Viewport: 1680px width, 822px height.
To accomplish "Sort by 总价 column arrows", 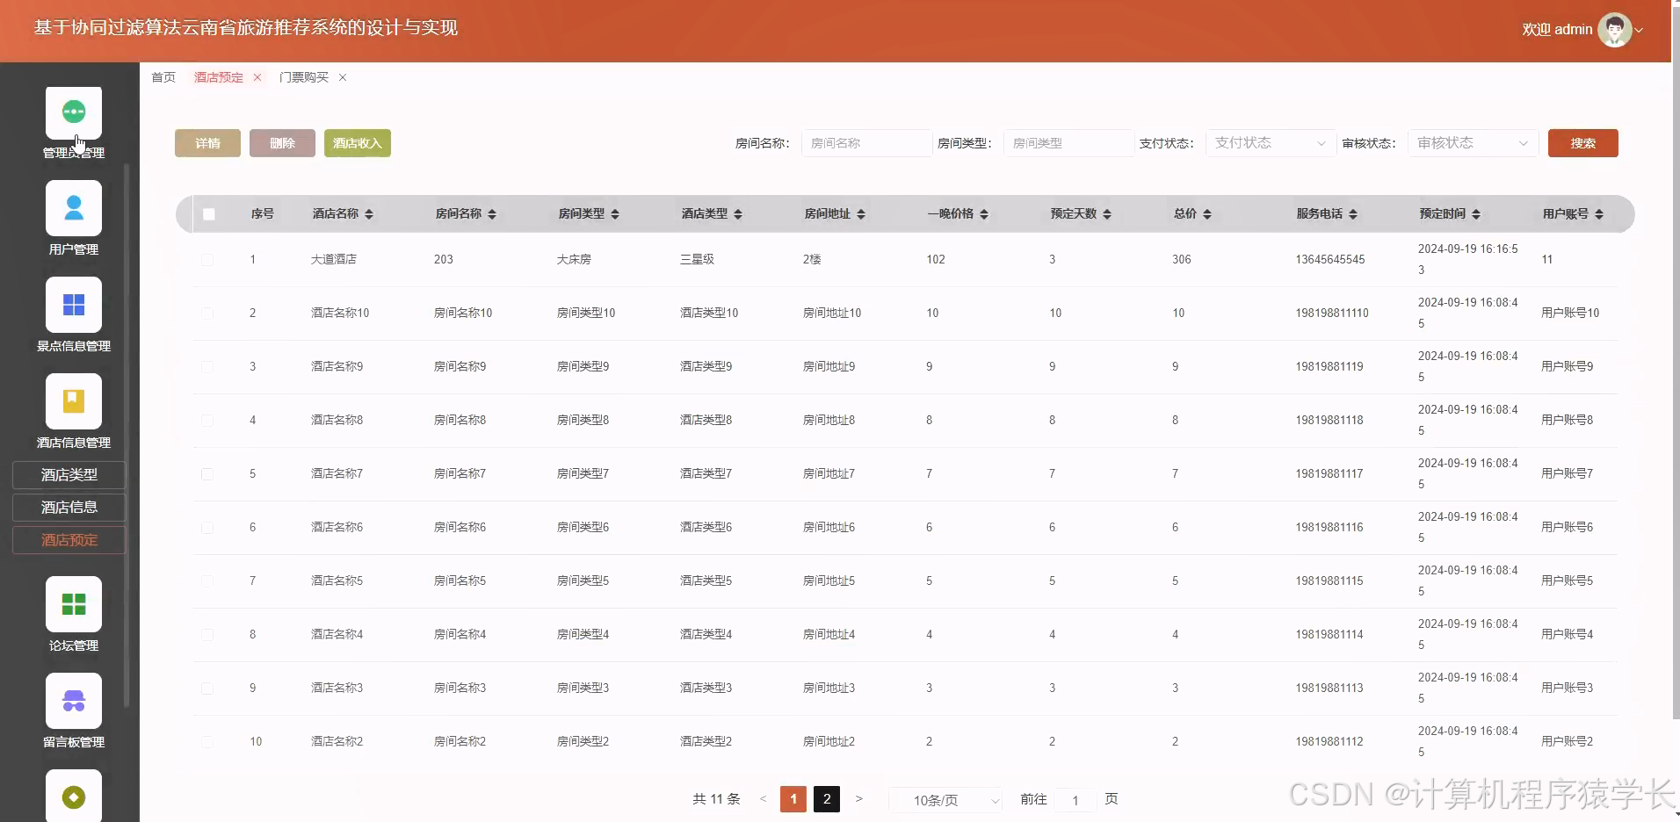I will [x=1207, y=214].
